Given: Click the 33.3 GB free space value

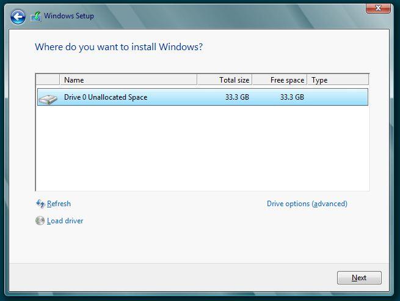Looking at the screenshot, I should (x=292, y=97).
